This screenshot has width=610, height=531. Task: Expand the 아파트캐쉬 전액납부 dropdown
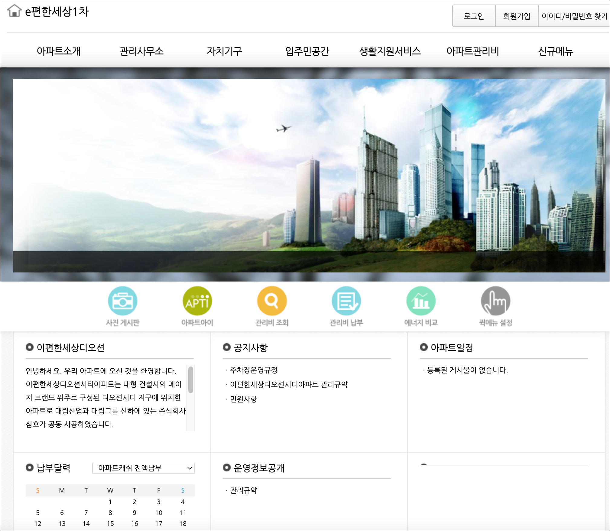click(144, 468)
